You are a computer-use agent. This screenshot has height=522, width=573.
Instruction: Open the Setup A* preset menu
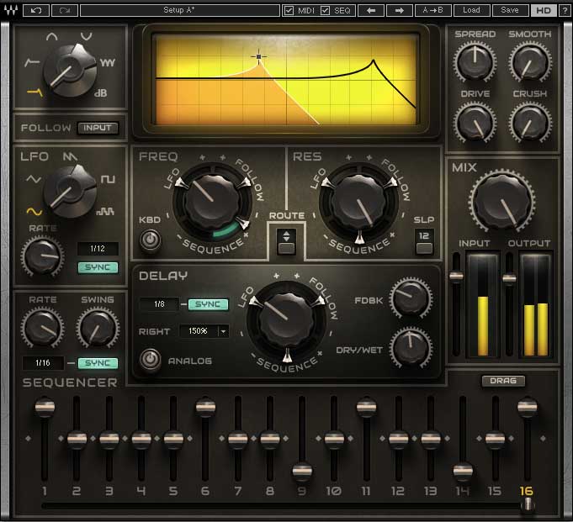(180, 10)
